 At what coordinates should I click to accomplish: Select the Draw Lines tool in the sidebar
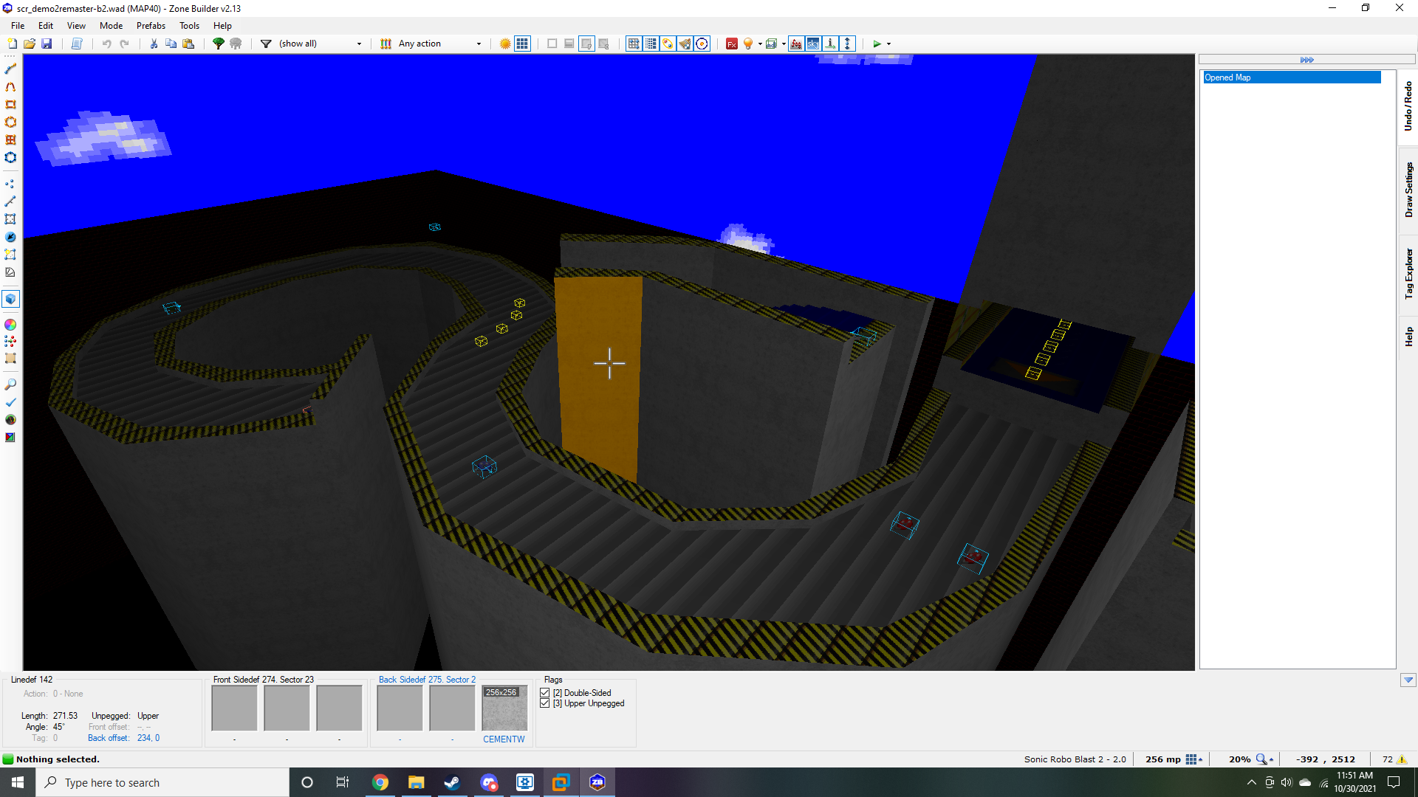(x=10, y=69)
